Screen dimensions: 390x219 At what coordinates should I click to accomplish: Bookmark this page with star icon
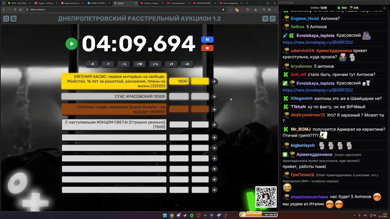coord(223,9)
